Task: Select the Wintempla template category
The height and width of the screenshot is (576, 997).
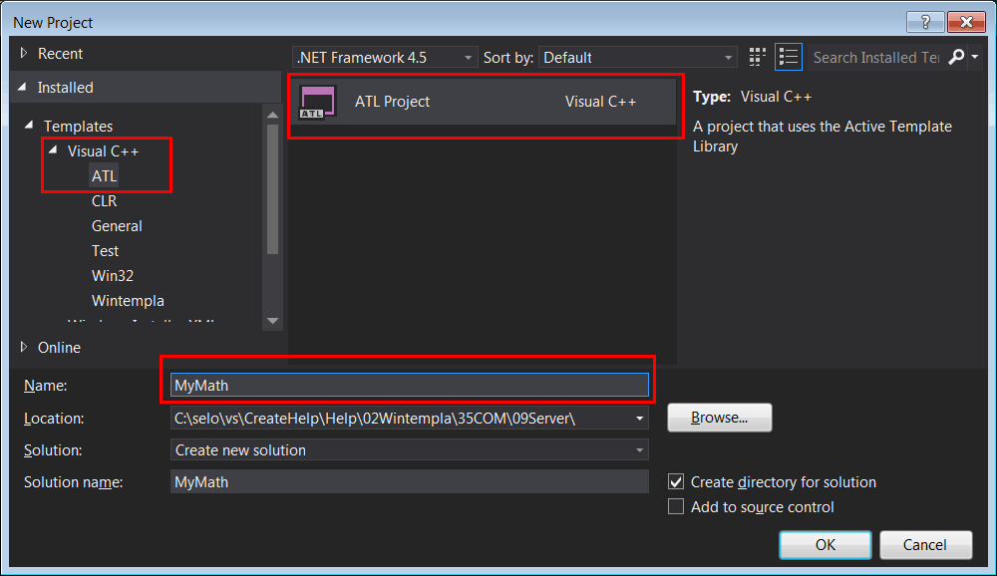Action: [x=128, y=300]
